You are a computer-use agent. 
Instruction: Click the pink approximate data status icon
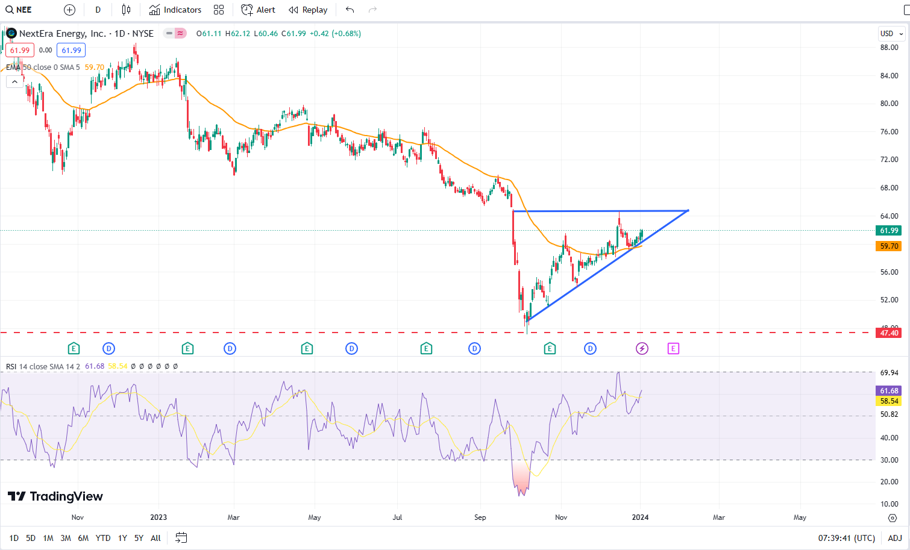coord(180,34)
